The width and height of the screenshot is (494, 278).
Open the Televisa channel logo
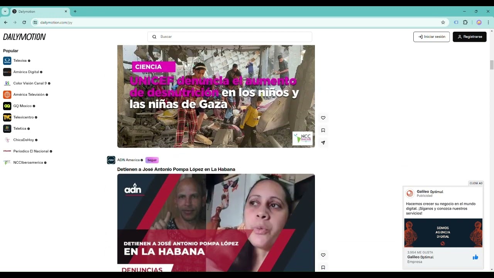pos(7,61)
